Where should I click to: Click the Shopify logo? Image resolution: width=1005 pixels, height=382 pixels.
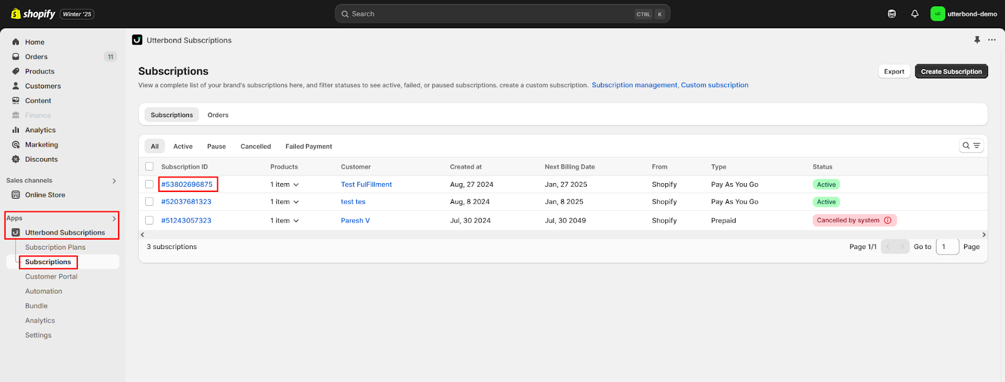pos(33,14)
